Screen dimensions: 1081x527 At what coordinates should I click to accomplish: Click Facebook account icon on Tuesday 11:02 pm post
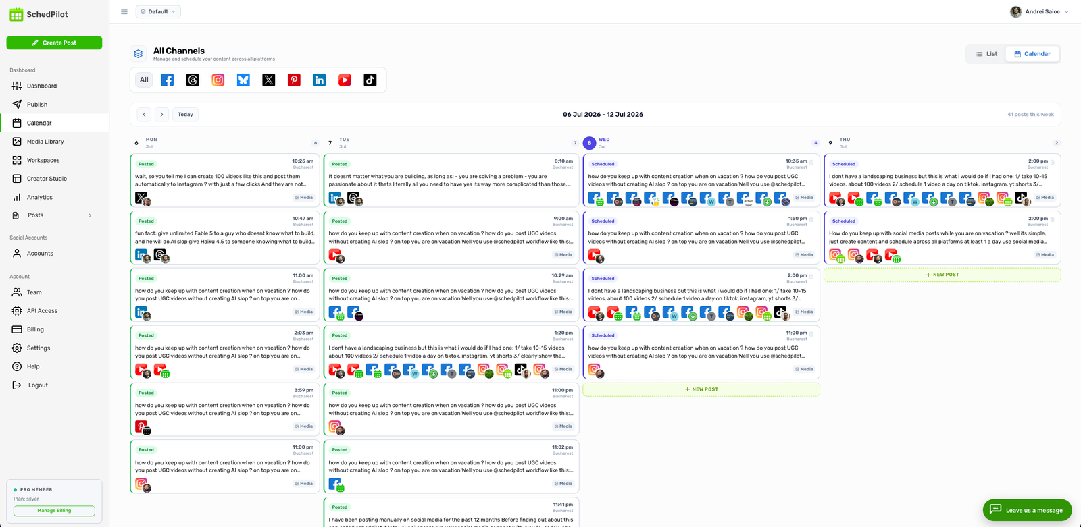336,484
